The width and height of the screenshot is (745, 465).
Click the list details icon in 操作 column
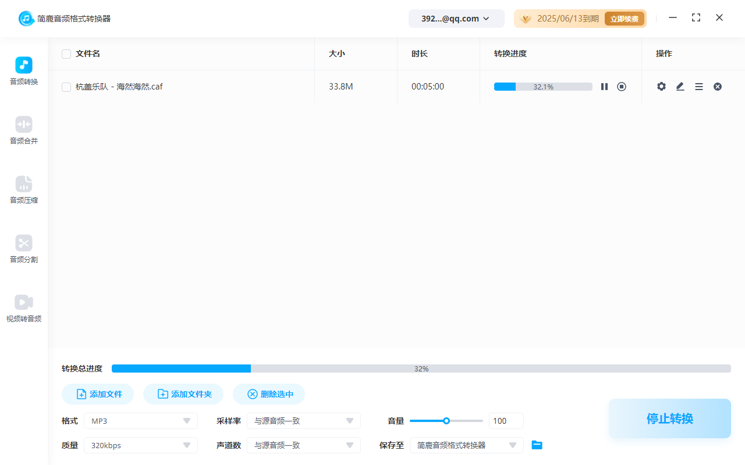click(699, 87)
